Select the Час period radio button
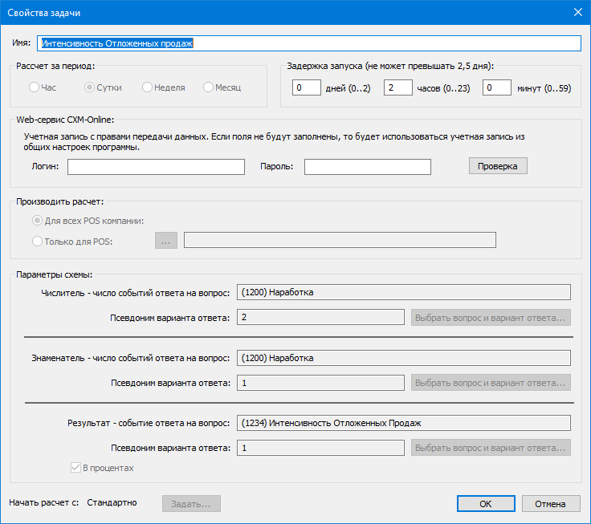 click(35, 87)
